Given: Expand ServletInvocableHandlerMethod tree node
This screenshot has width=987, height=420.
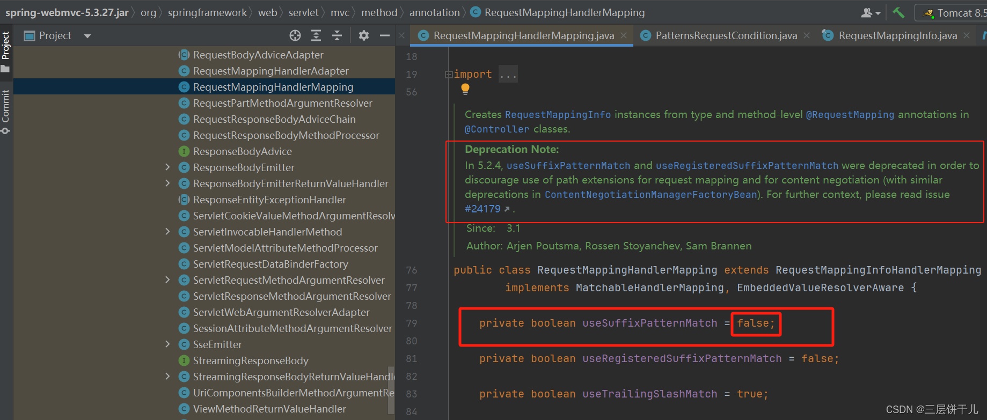Looking at the screenshot, I should 167,232.
